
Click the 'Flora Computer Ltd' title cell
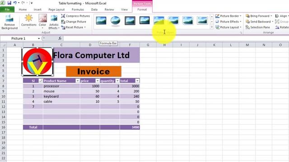(x=91, y=55)
